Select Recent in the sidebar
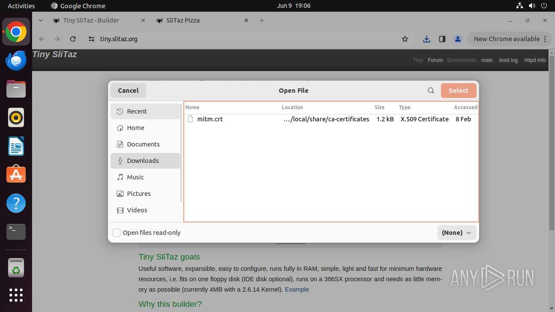Image resolution: width=555 pixels, height=312 pixels. 145,111
